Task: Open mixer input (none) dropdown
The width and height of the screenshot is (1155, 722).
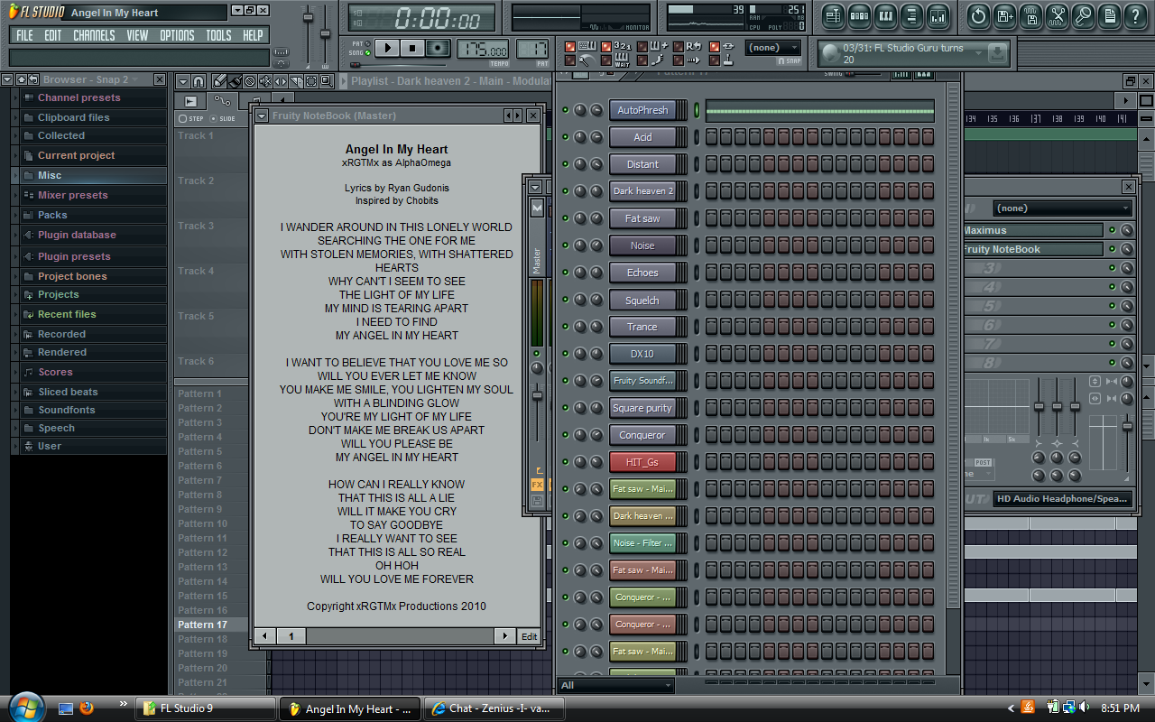Action: (1063, 208)
